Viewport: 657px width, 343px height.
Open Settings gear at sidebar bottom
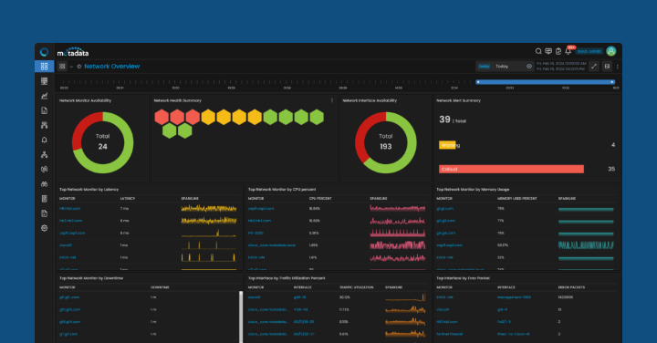point(44,228)
